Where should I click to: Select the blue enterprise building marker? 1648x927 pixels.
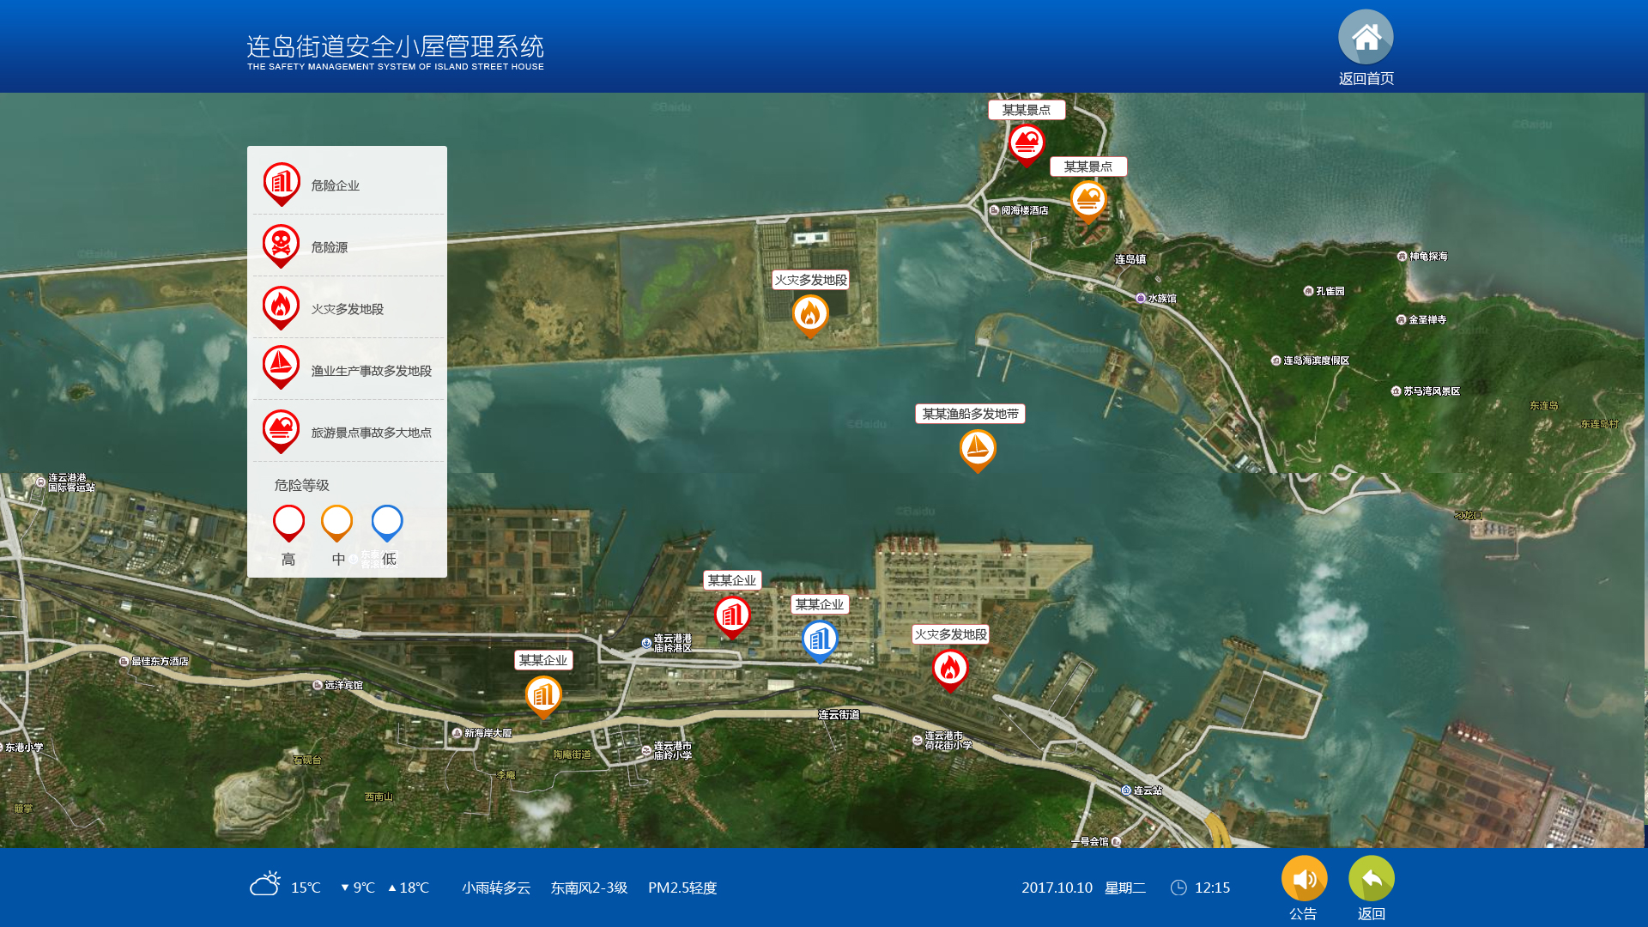pyautogui.click(x=820, y=639)
